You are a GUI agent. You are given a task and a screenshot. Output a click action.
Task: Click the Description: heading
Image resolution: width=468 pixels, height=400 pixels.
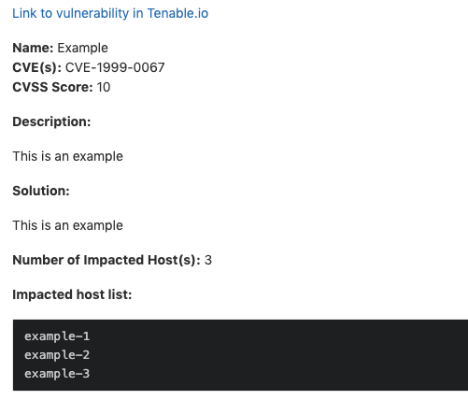(x=51, y=121)
